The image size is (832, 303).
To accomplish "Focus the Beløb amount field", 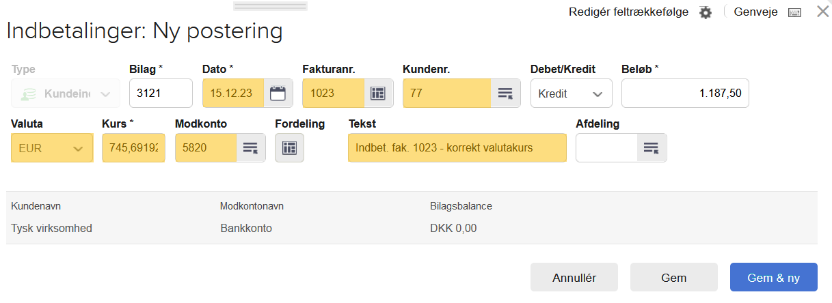I will (684, 93).
